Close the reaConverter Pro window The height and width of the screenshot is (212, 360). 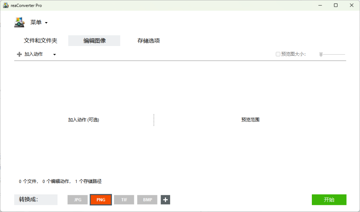352,5
